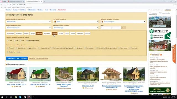Click the Найти site search button

[x=168, y=10]
